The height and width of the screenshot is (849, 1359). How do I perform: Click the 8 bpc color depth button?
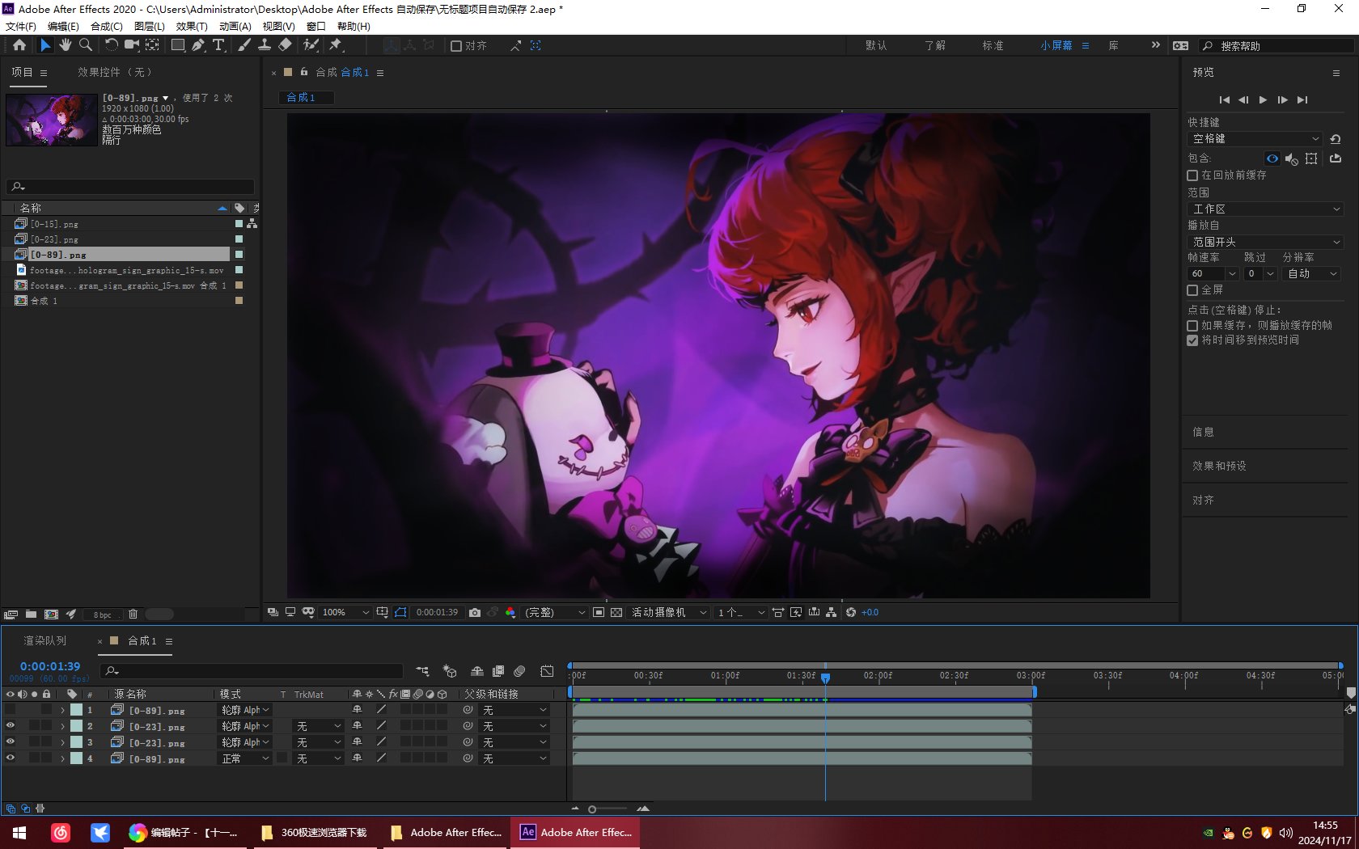click(103, 615)
